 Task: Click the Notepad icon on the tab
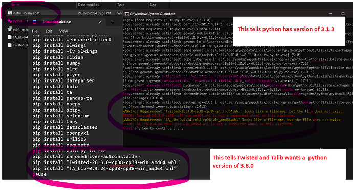pos(34,22)
